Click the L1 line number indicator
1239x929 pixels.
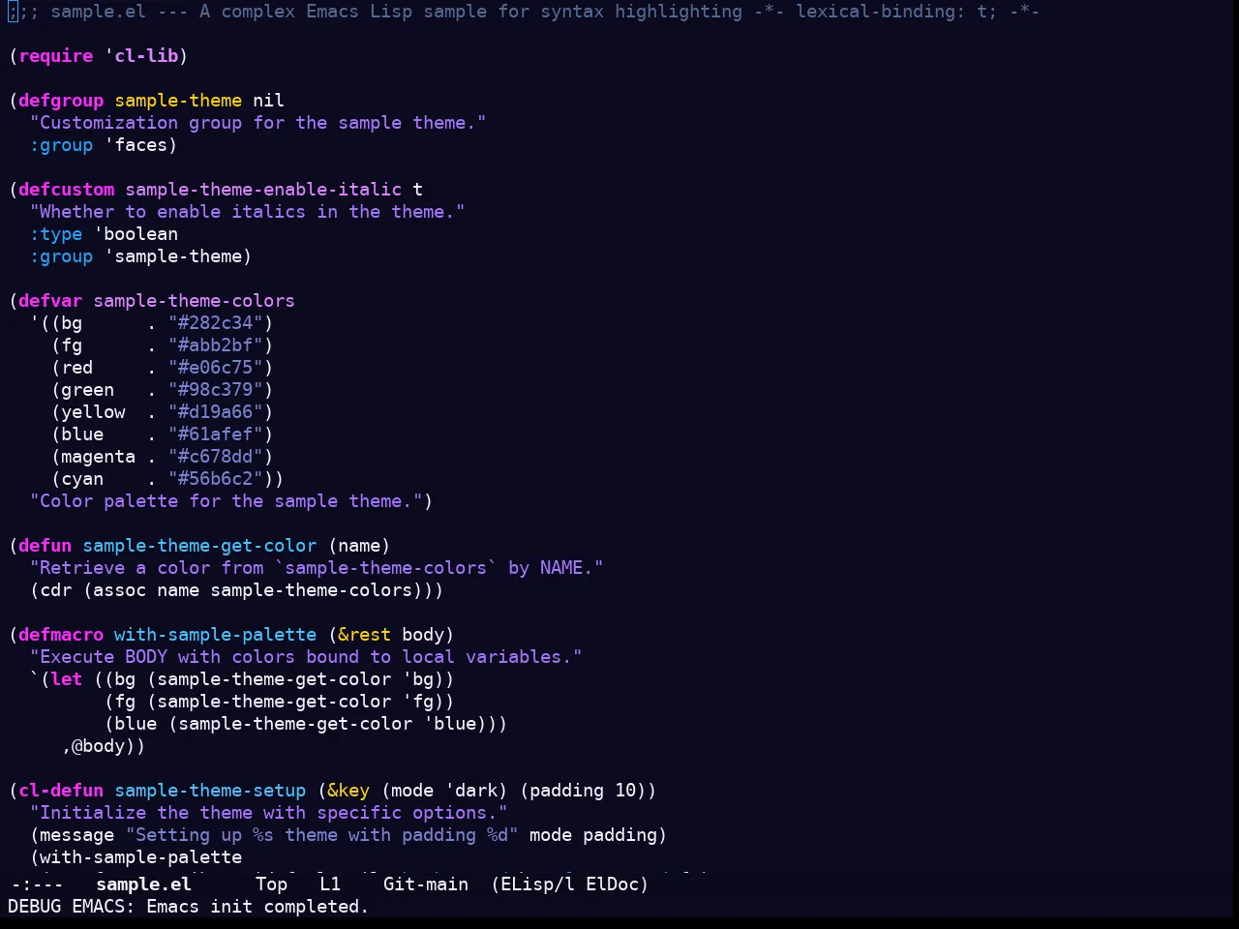330,884
